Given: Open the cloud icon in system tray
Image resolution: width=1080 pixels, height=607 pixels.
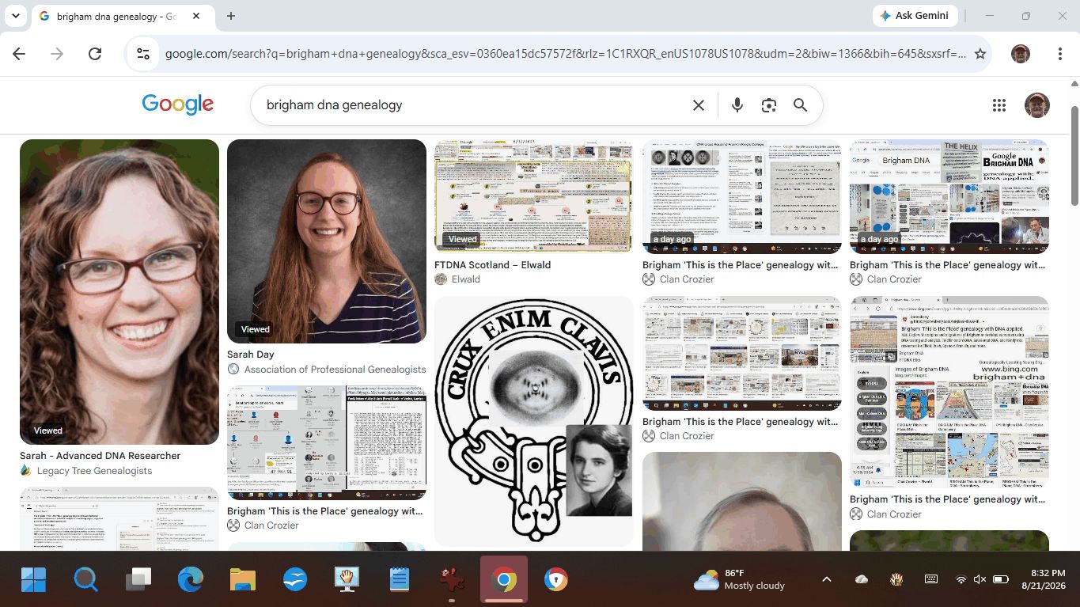Looking at the screenshot, I should pos(862,580).
